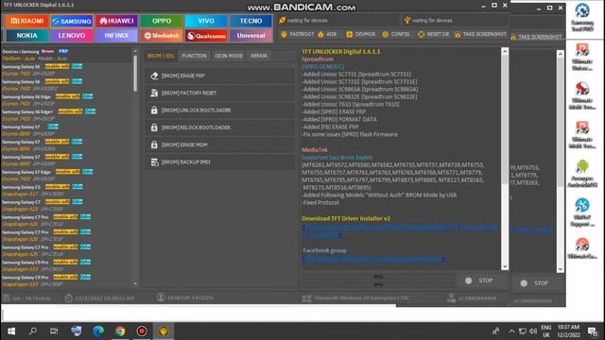The image size is (605, 340).
Task: Select the Xiaomi brand button
Action: (26, 21)
